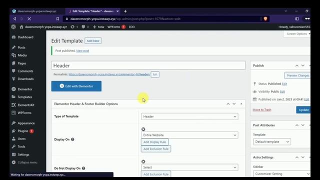Remove the Entire Website display rule
Image resolution: width=320 pixels, height=180 pixels.
click(143, 129)
